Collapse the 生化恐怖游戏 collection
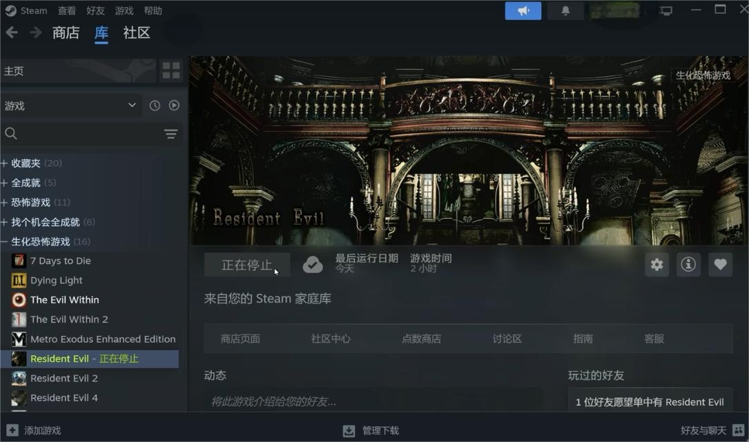 [x=5, y=242]
